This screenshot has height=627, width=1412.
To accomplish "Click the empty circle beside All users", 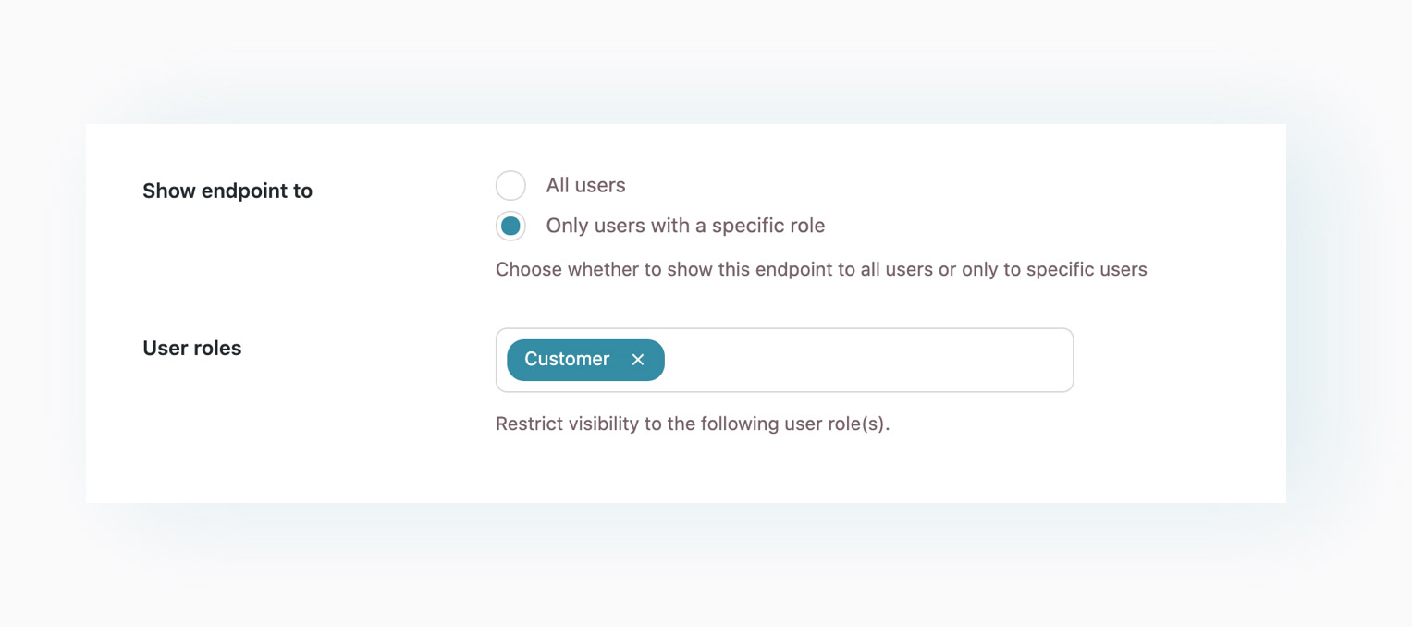I will coord(510,185).
